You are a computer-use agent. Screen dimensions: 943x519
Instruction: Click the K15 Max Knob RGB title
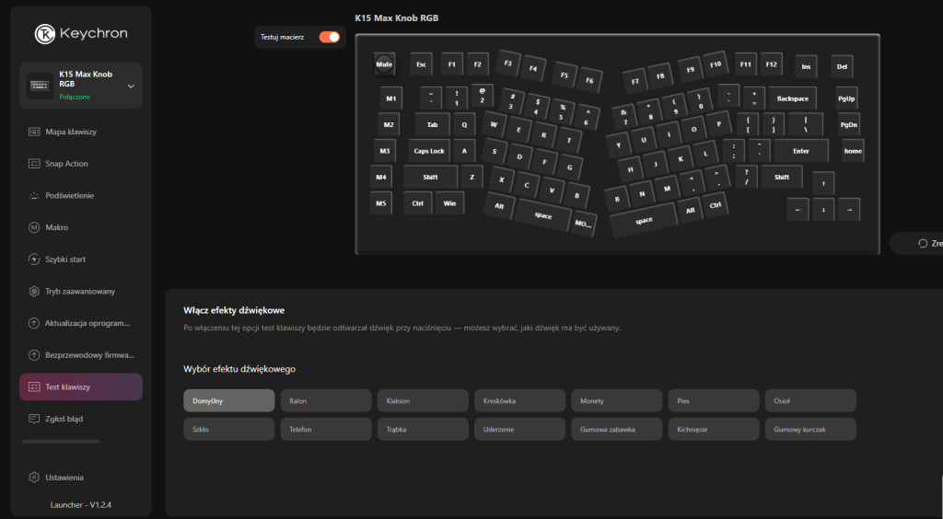click(396, 18)
